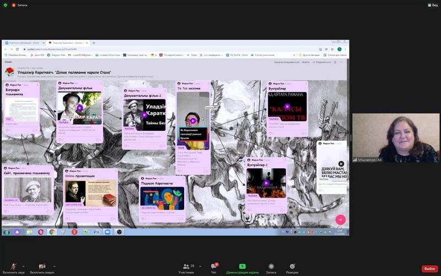441x276 pixels.
Task: Click the Zoom record icon
Action: [x=271, y=266]
